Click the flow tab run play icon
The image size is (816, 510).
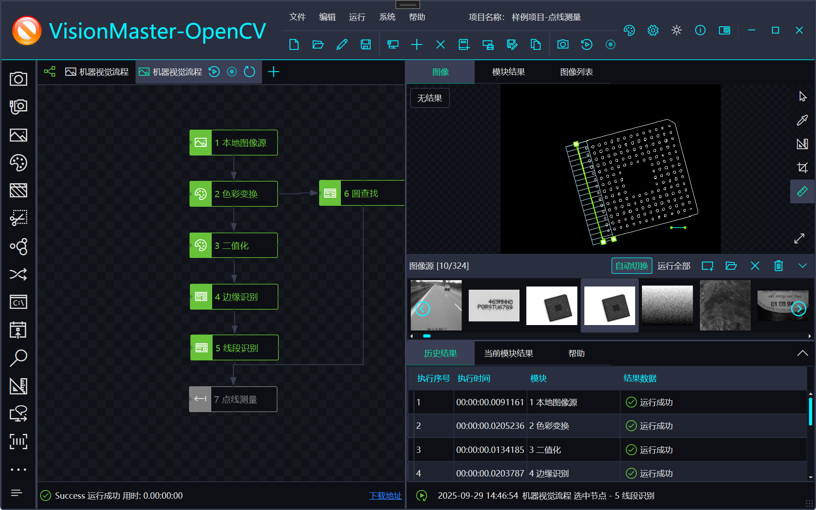214,72
